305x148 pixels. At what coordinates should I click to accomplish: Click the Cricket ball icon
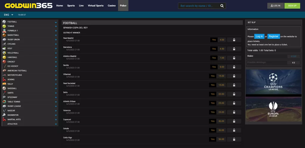[x=4, y=62]
